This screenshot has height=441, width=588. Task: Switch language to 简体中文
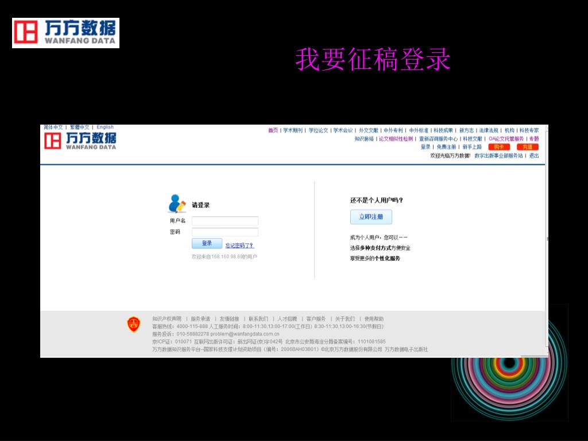(x=53, y=127)
